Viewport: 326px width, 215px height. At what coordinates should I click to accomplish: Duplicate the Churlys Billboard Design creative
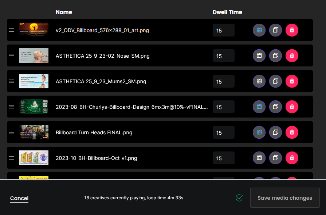(275, 107)
